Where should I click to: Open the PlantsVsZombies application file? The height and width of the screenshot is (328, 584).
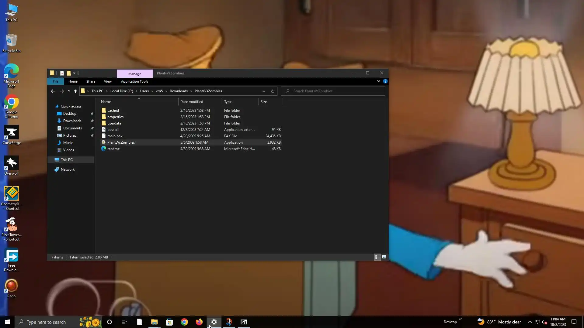tap(121, 142)
